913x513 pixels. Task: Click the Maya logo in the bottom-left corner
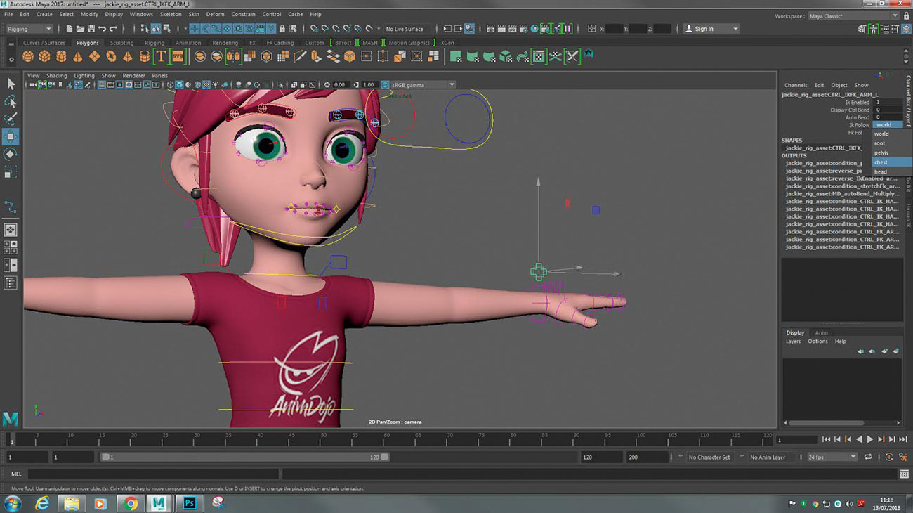click(x=11, y=419)
